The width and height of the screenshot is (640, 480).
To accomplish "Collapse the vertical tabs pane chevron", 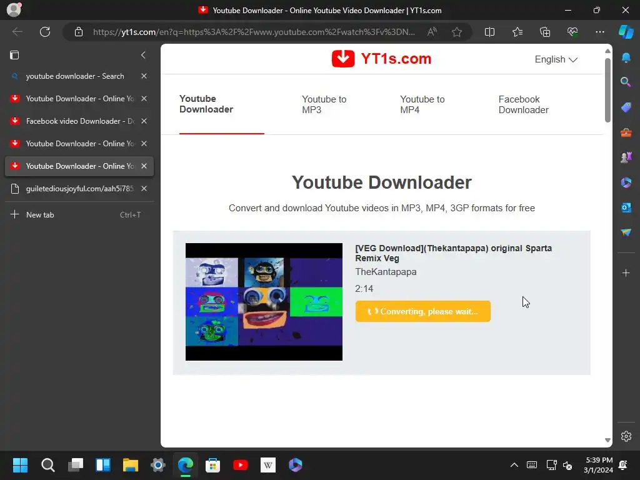I will (x=143, y=55).
